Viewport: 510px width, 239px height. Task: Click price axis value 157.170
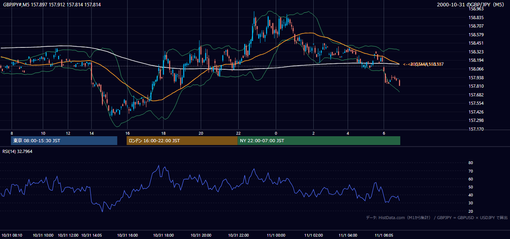476,129
